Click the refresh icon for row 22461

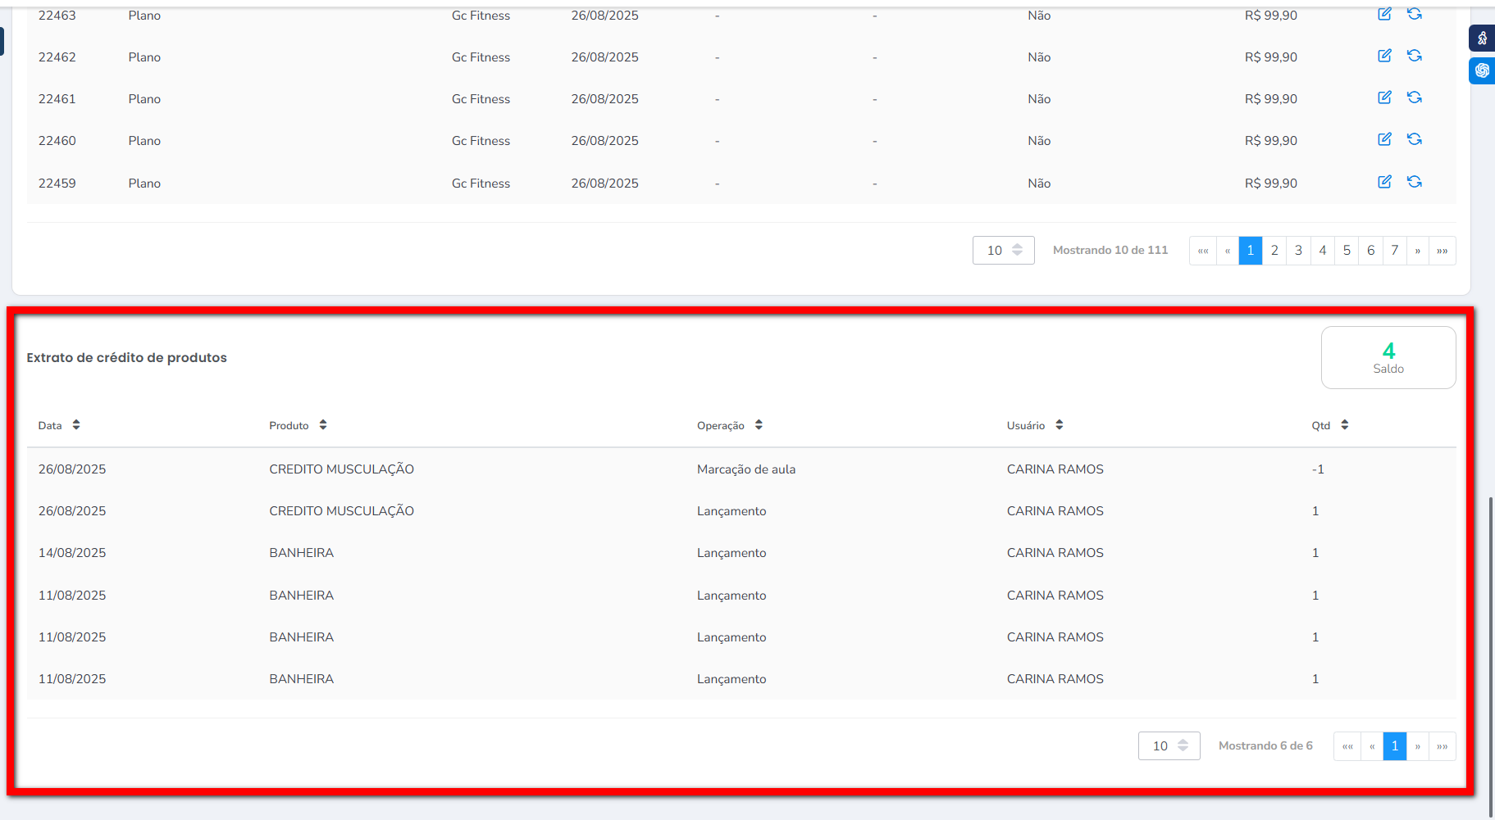click(x=1415, y=97)
